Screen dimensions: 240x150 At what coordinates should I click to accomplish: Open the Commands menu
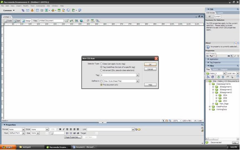(40, 6)
